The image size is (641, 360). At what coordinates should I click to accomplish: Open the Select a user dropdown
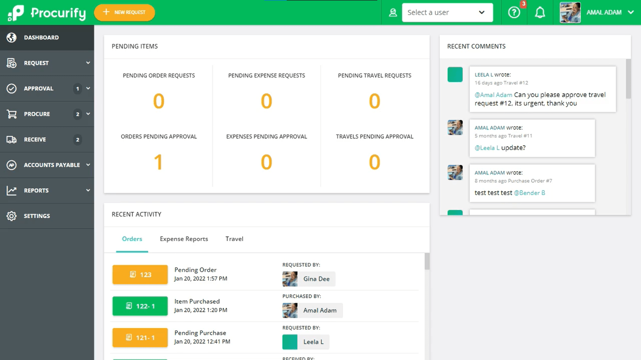point(447,13)
